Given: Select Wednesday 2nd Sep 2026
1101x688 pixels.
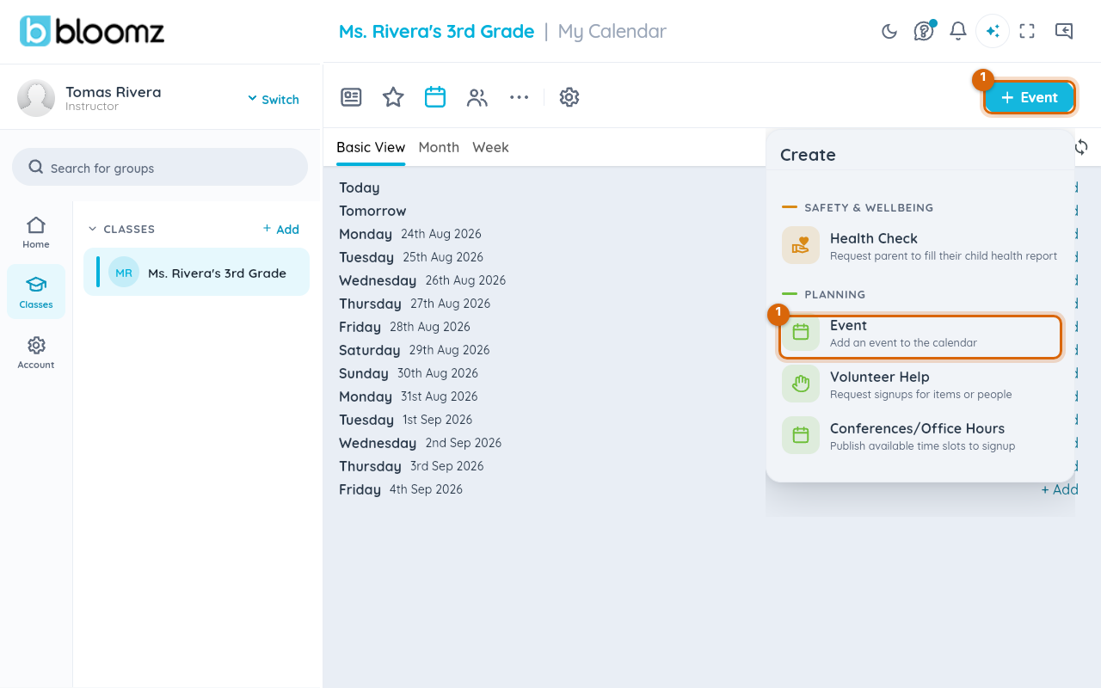Looking at the screenshot, I should (x=421, y=443).
